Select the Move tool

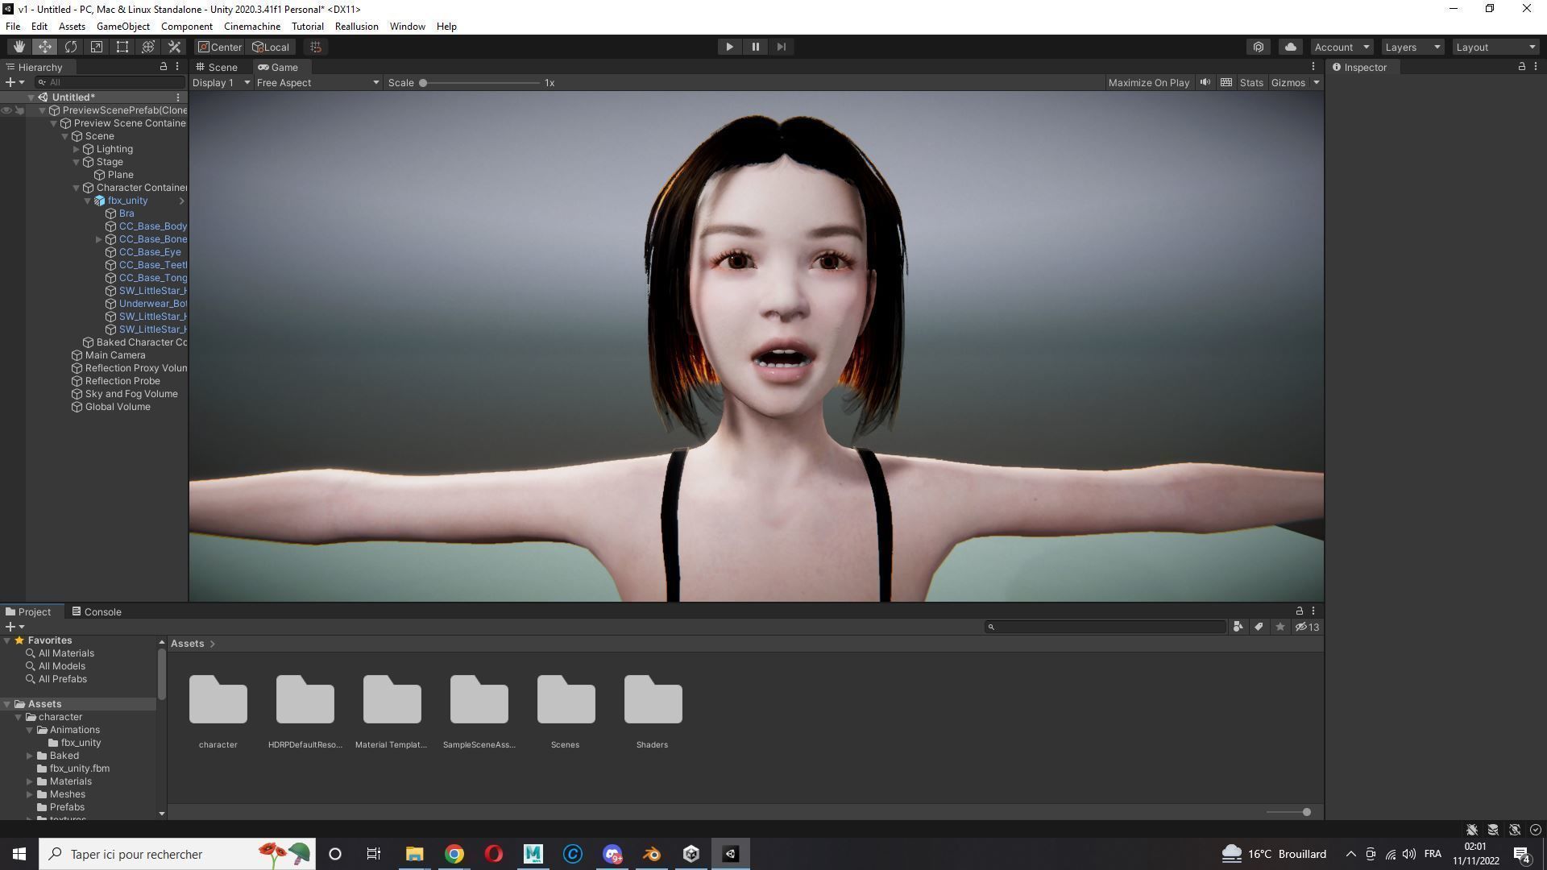click(x=45, y=46)
